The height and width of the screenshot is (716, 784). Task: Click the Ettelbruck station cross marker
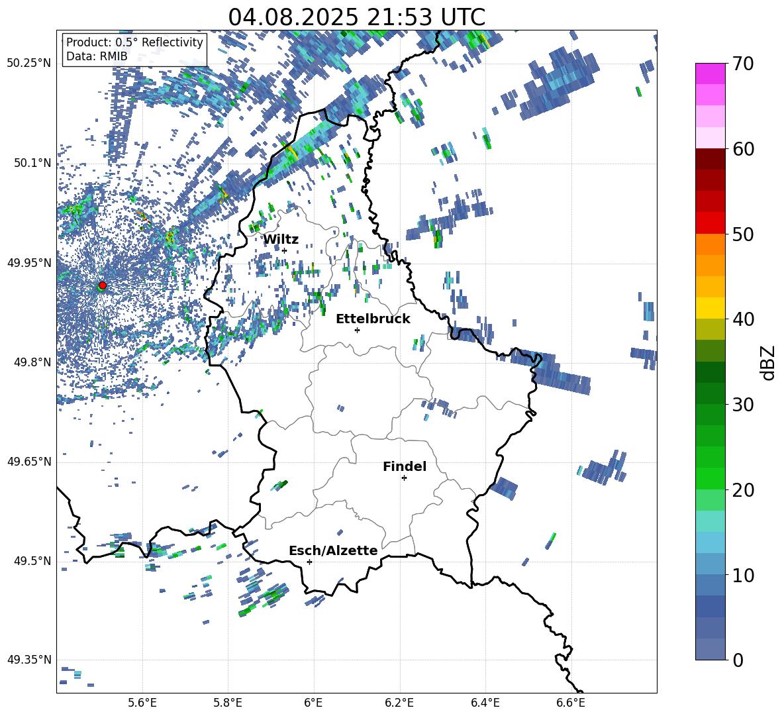357,330
